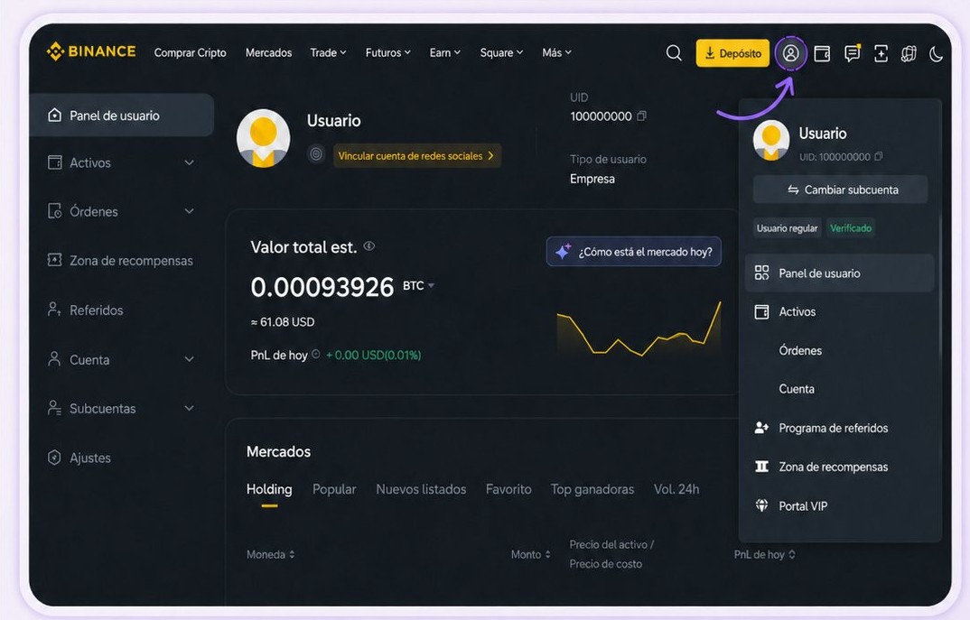Open the wallet icon in header
This screenshot has width=970, height=620.
[x=822, y=54]
